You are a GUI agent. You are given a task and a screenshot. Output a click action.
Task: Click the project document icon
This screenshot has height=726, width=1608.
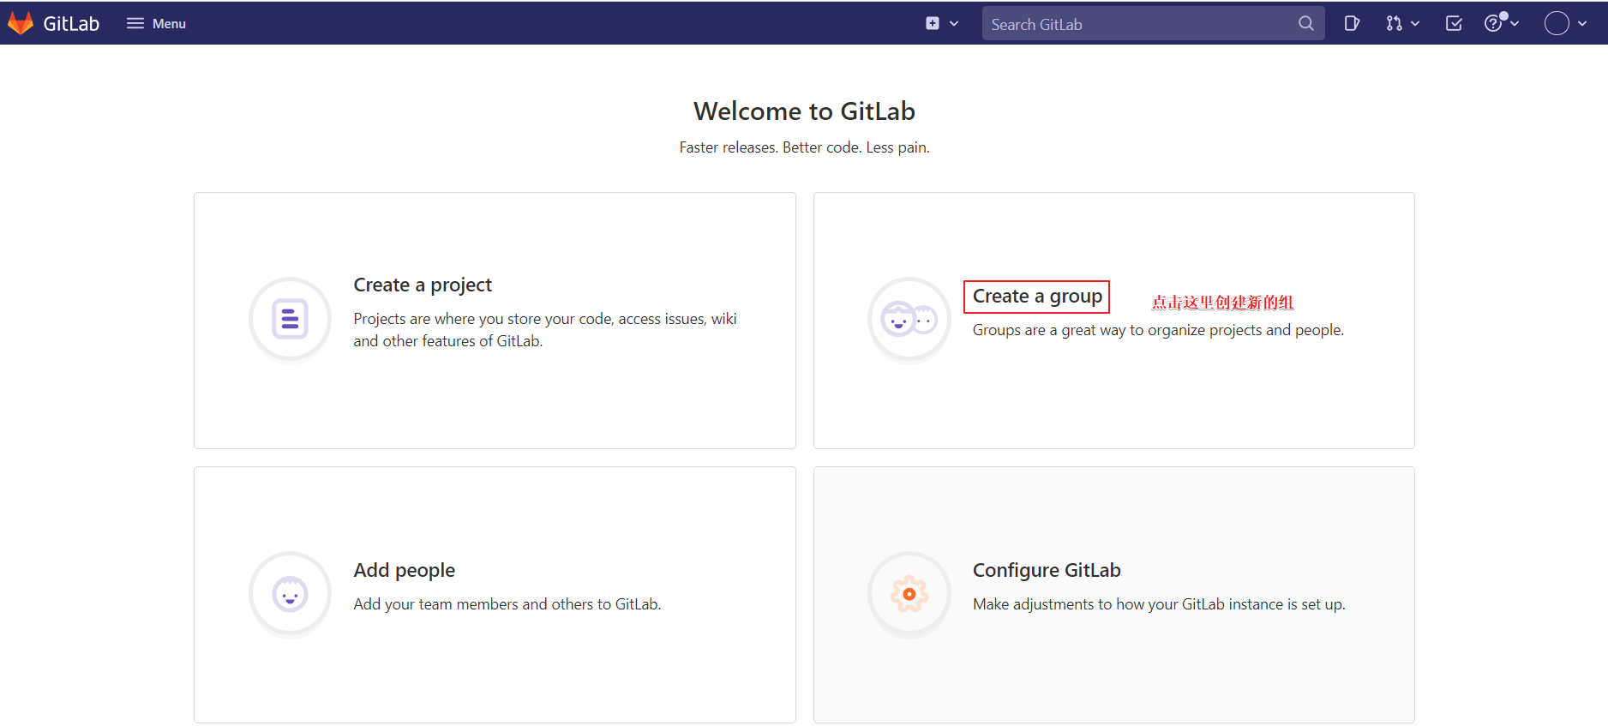click(x=290, y=320)
